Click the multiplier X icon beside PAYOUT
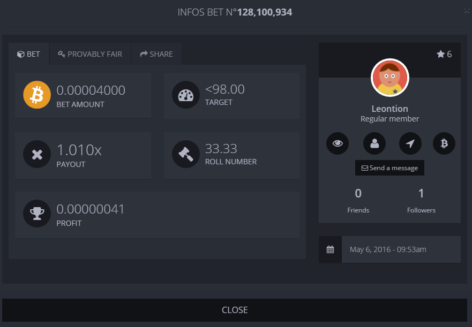Viewport: 472px width, 327px height. [x=37, y=154]
